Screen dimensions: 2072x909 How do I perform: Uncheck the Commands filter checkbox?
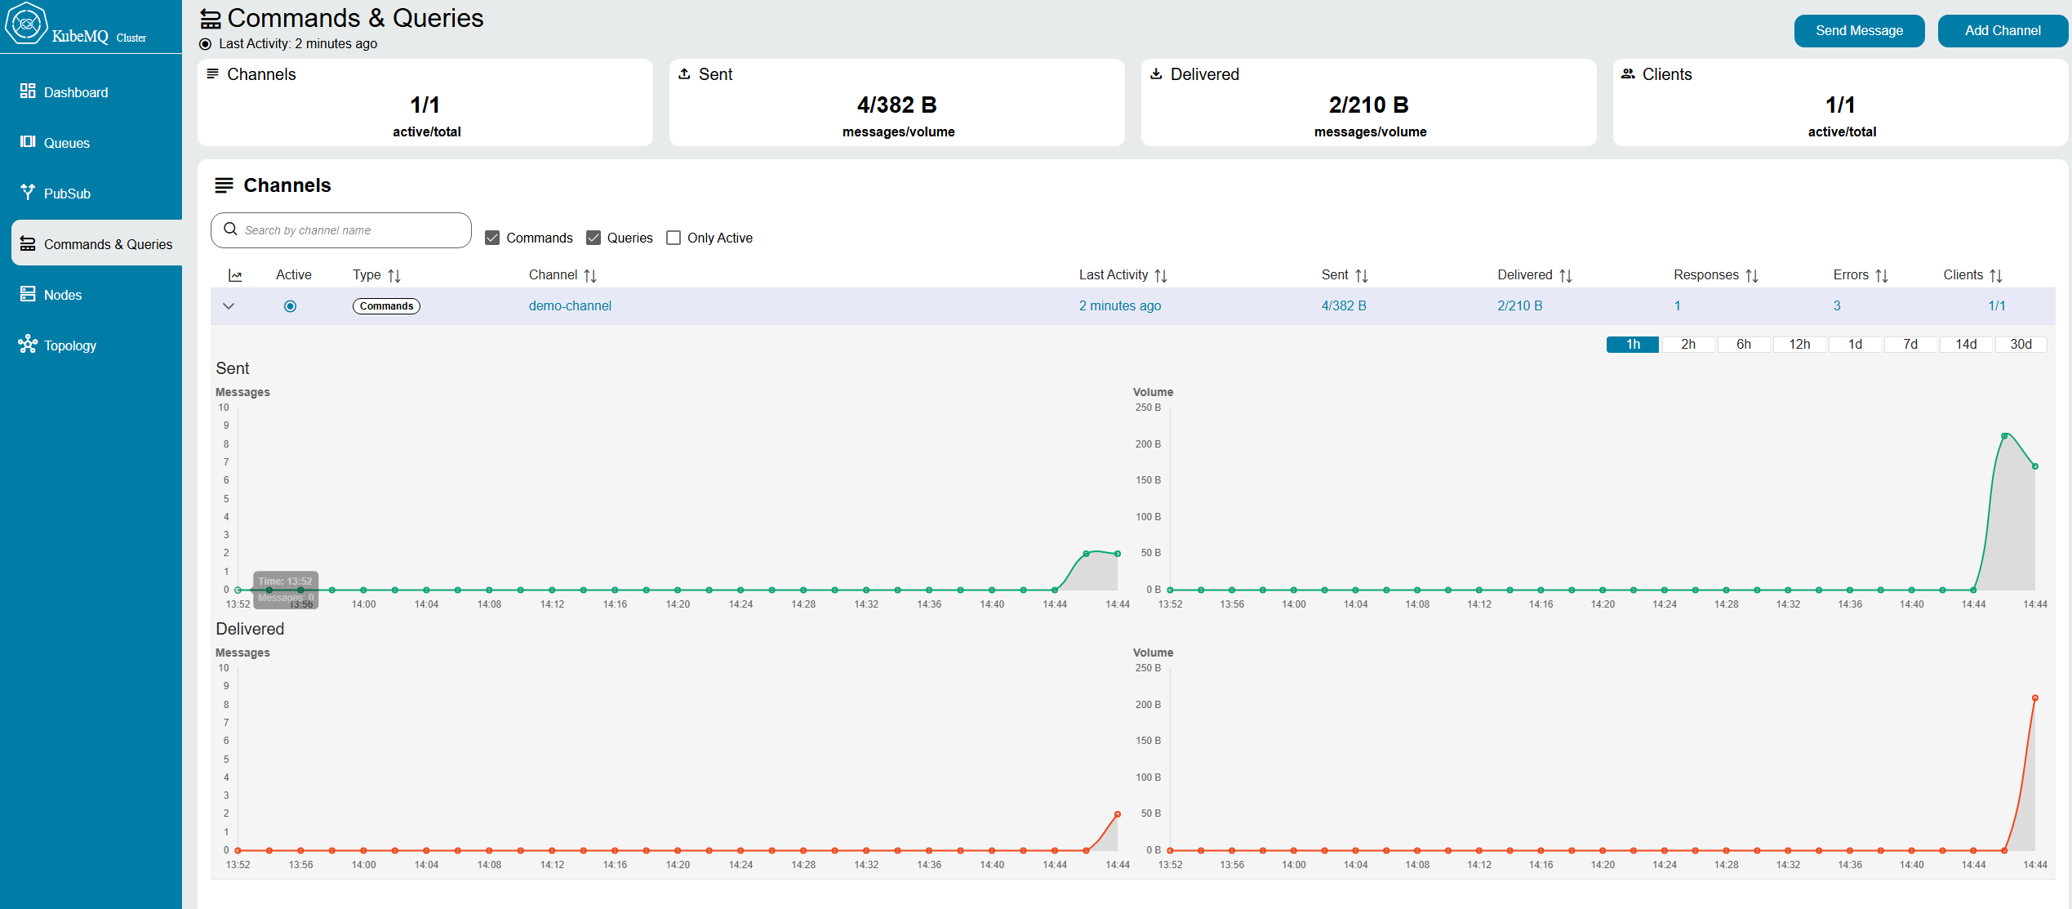pyautogui.click(x=492, y=238)
